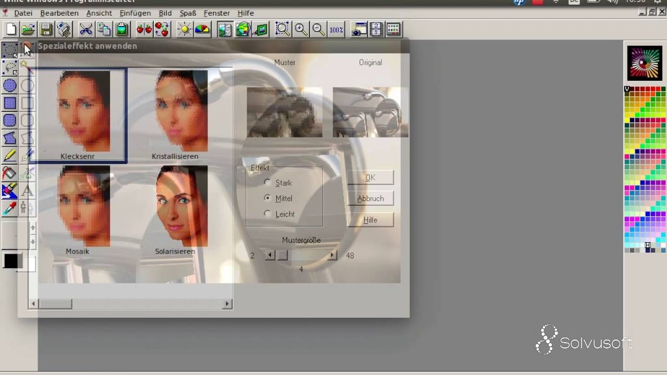
Task: Select the text tool letter A
Action: [x=27, y=191]
